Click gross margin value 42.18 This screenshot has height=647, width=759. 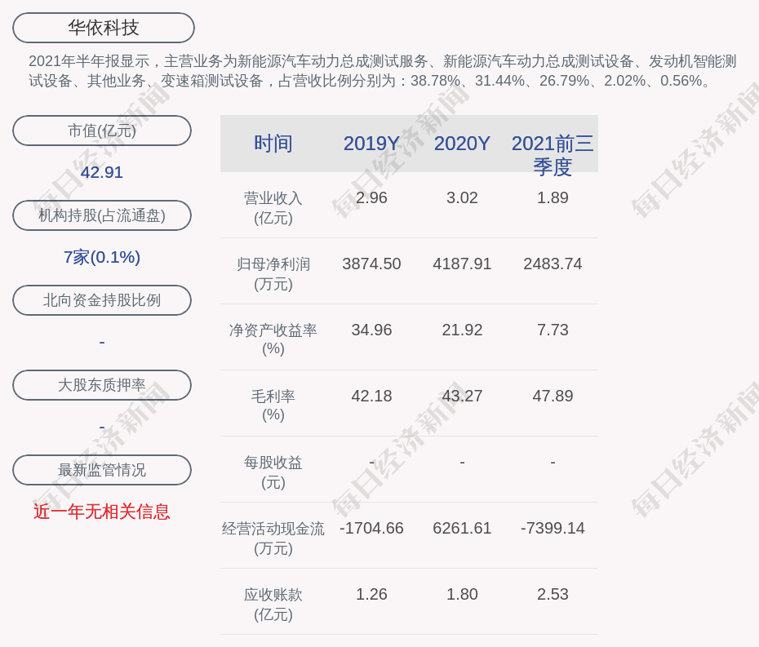pos(371,396)
